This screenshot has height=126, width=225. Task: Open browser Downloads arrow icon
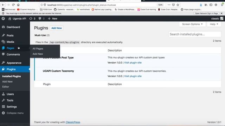coord(201,5)
